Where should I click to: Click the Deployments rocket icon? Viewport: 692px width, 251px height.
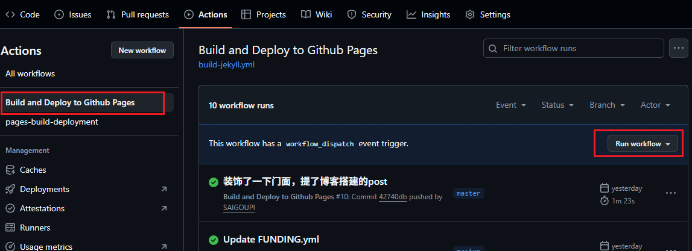[10, 189]
